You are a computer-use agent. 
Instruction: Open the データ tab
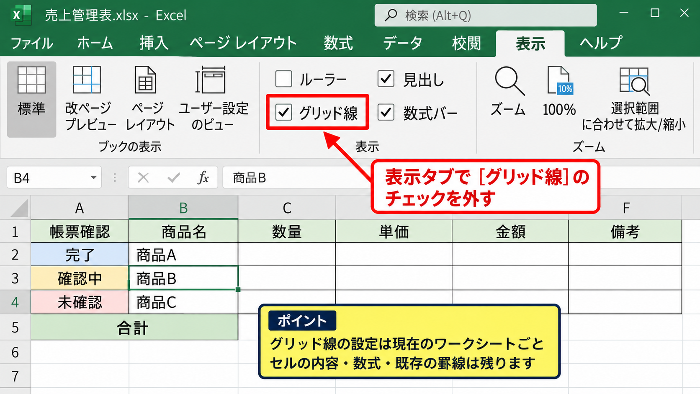click(402, 43)
